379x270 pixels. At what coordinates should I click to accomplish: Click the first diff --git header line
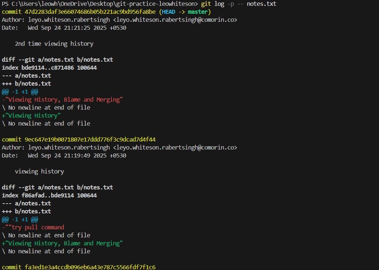tap(57, 60)
